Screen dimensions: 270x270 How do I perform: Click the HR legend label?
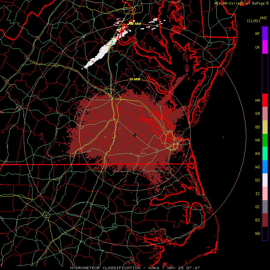tap(257, 140)
